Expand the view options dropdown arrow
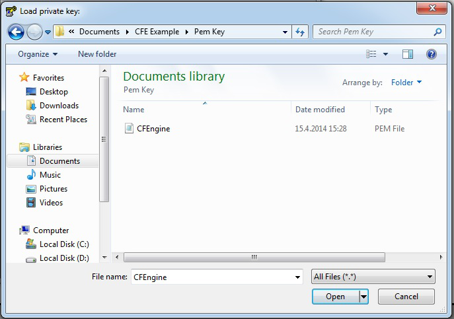454x319 pixels. pyautogui.click(x=386, y=54)
